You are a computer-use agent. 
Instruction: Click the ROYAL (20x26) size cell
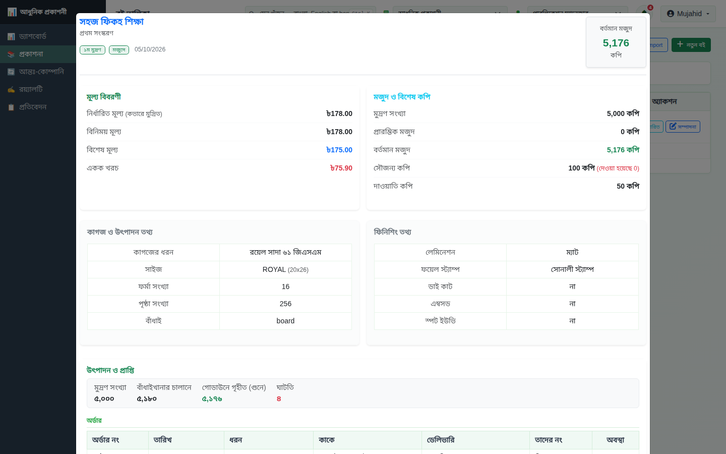[x=285, y=269]
